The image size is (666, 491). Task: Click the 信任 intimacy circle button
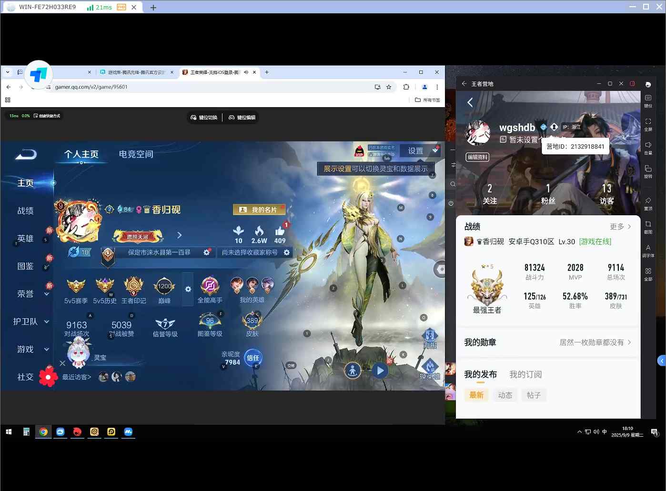[253, 358]
